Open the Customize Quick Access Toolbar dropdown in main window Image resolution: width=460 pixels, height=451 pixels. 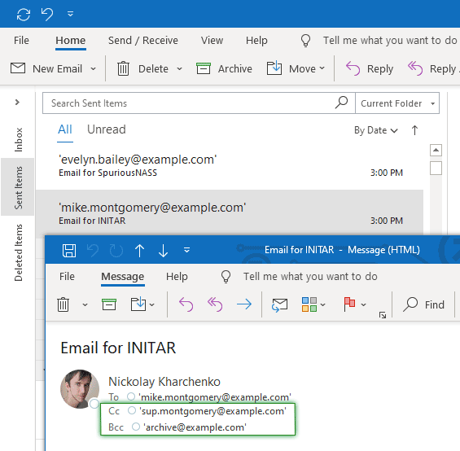[70, 14]
